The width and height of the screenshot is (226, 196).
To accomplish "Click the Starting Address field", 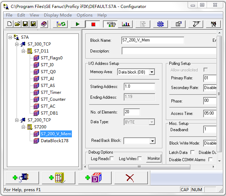I will point(139,87).
